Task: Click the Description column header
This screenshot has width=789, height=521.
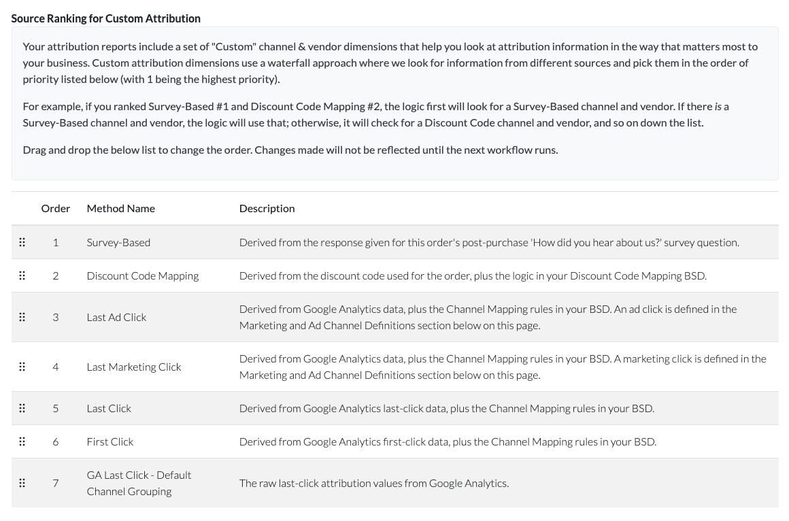Action: [267, 208]
